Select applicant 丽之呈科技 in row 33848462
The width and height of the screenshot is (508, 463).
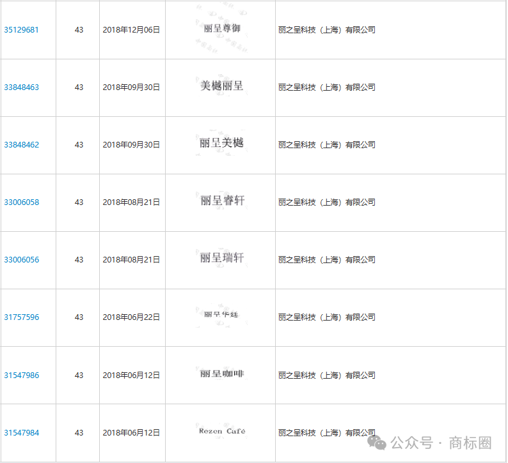click(326, 145)
